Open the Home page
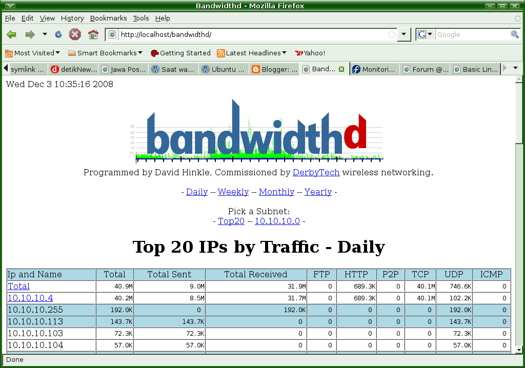 (93, 34)
